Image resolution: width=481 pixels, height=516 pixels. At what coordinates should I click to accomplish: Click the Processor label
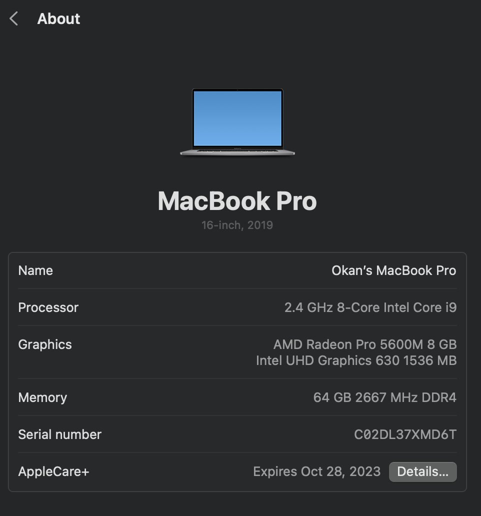pyautogui.click(x=48, y=307)
